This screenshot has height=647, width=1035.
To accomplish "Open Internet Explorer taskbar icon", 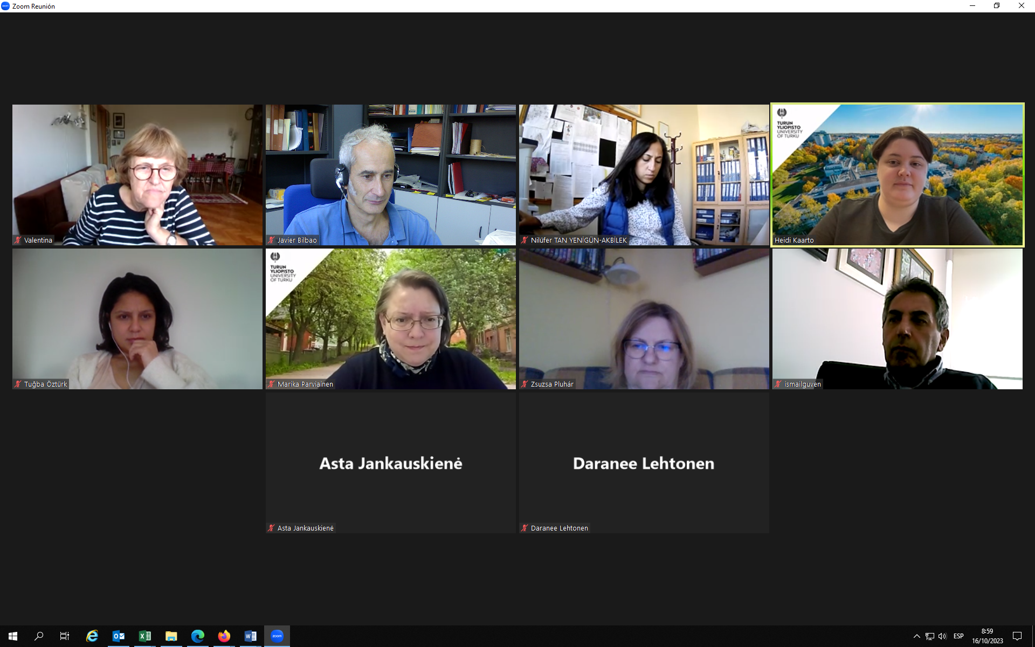I will click(92, 636).
